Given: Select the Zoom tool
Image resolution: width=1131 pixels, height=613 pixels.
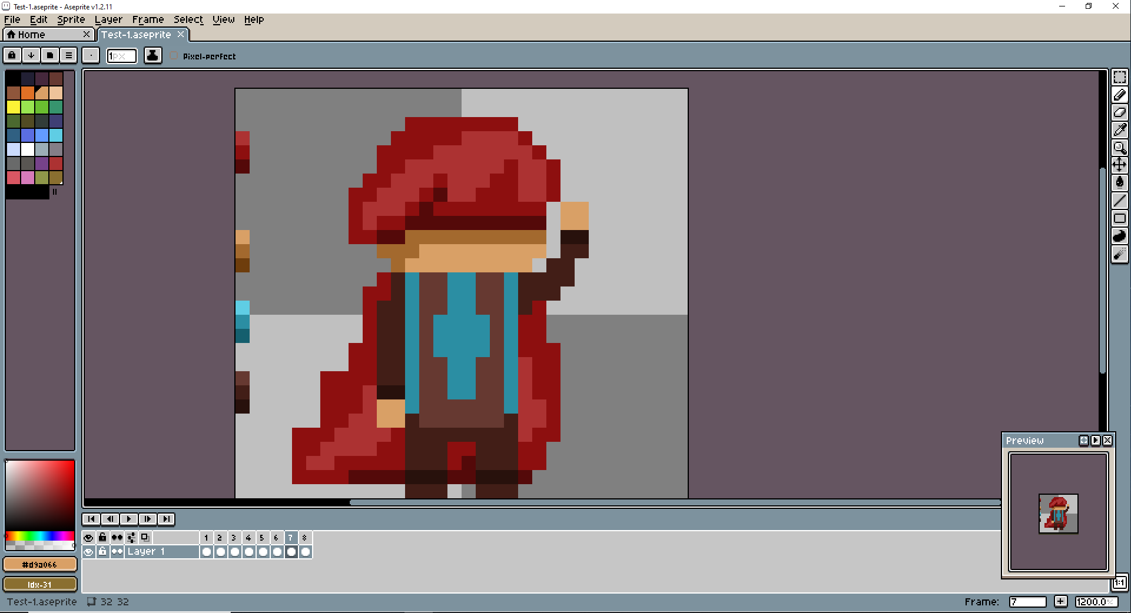Looking at the screenshot, I should coord(1120,148).
